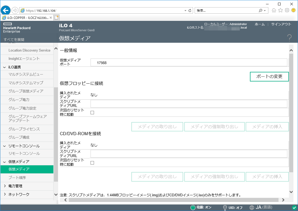Open the address bar history dropdown

tap(185, 11)
